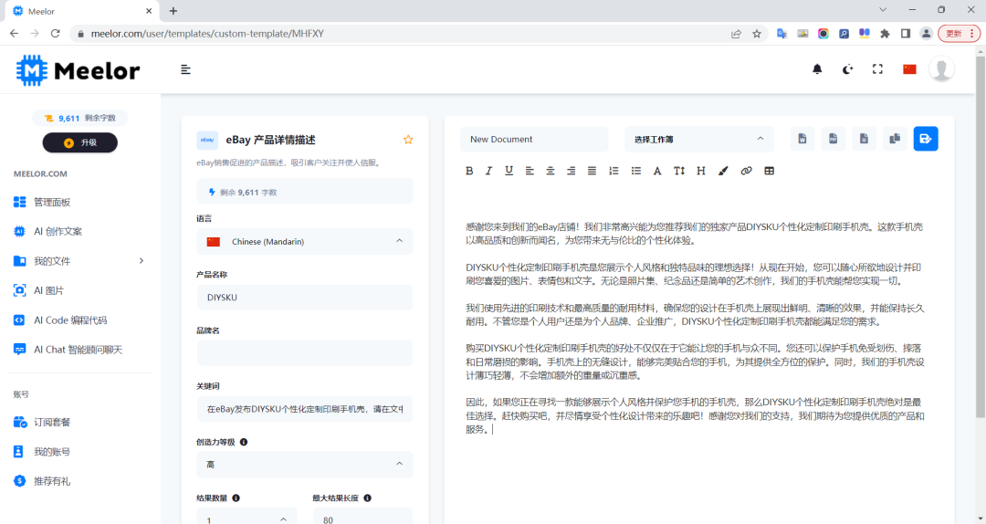Viewport: 986px width, 524px height.
Task: Collapse the sidebar with the hamburger icon
Action: (185, 69)
